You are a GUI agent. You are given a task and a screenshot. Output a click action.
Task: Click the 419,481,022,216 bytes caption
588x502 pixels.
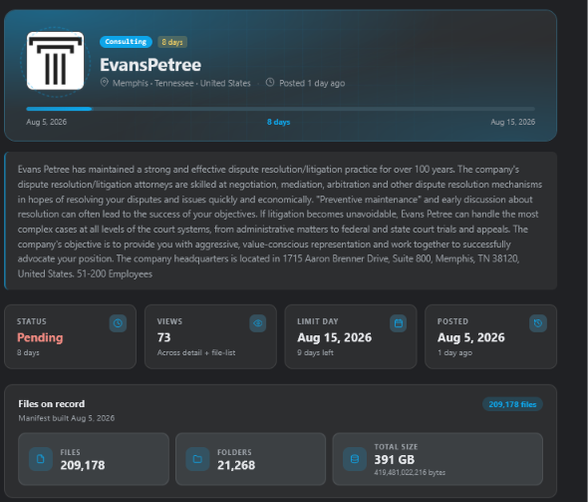click(410, 472)
